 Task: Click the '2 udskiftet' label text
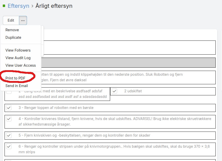(133, 91)
